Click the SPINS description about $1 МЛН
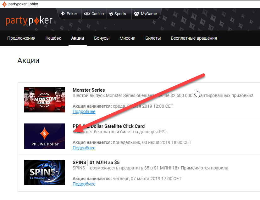 pyautogui.click(x=150, y=168)
